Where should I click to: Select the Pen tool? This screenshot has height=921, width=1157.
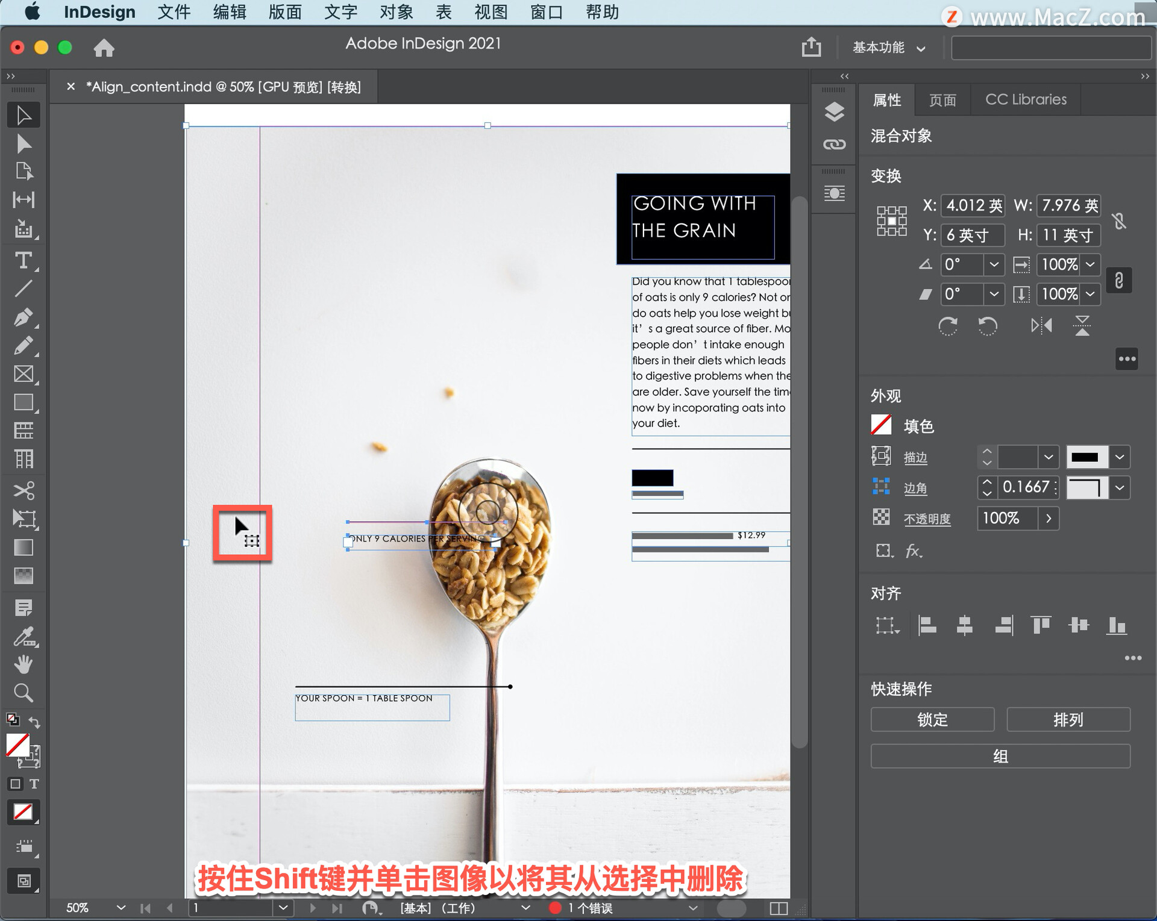tap(24, 317)
